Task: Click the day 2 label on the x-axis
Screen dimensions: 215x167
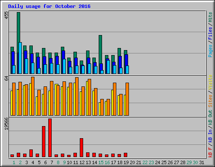Action: coord(20,162)
